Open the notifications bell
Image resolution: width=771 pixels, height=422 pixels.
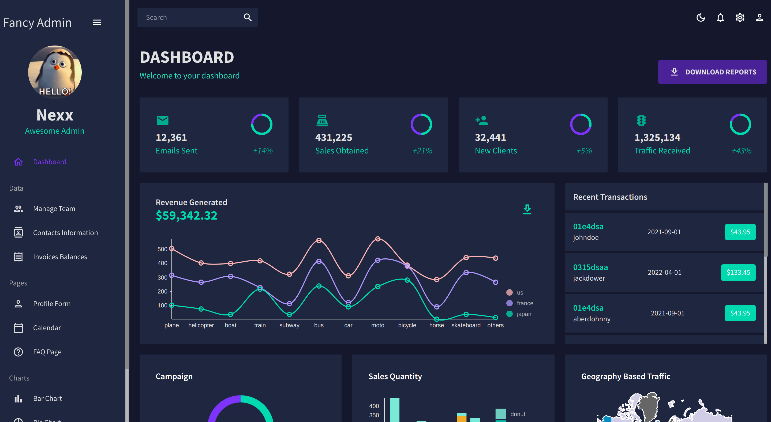coord(720,17)
